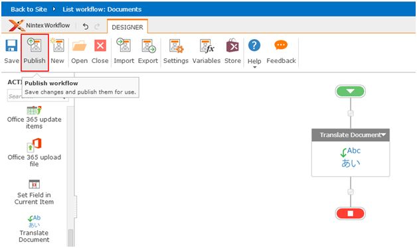The image size is (417, 248).
Task: Click the Help question mark icon
Action: [x=254, y=45]
